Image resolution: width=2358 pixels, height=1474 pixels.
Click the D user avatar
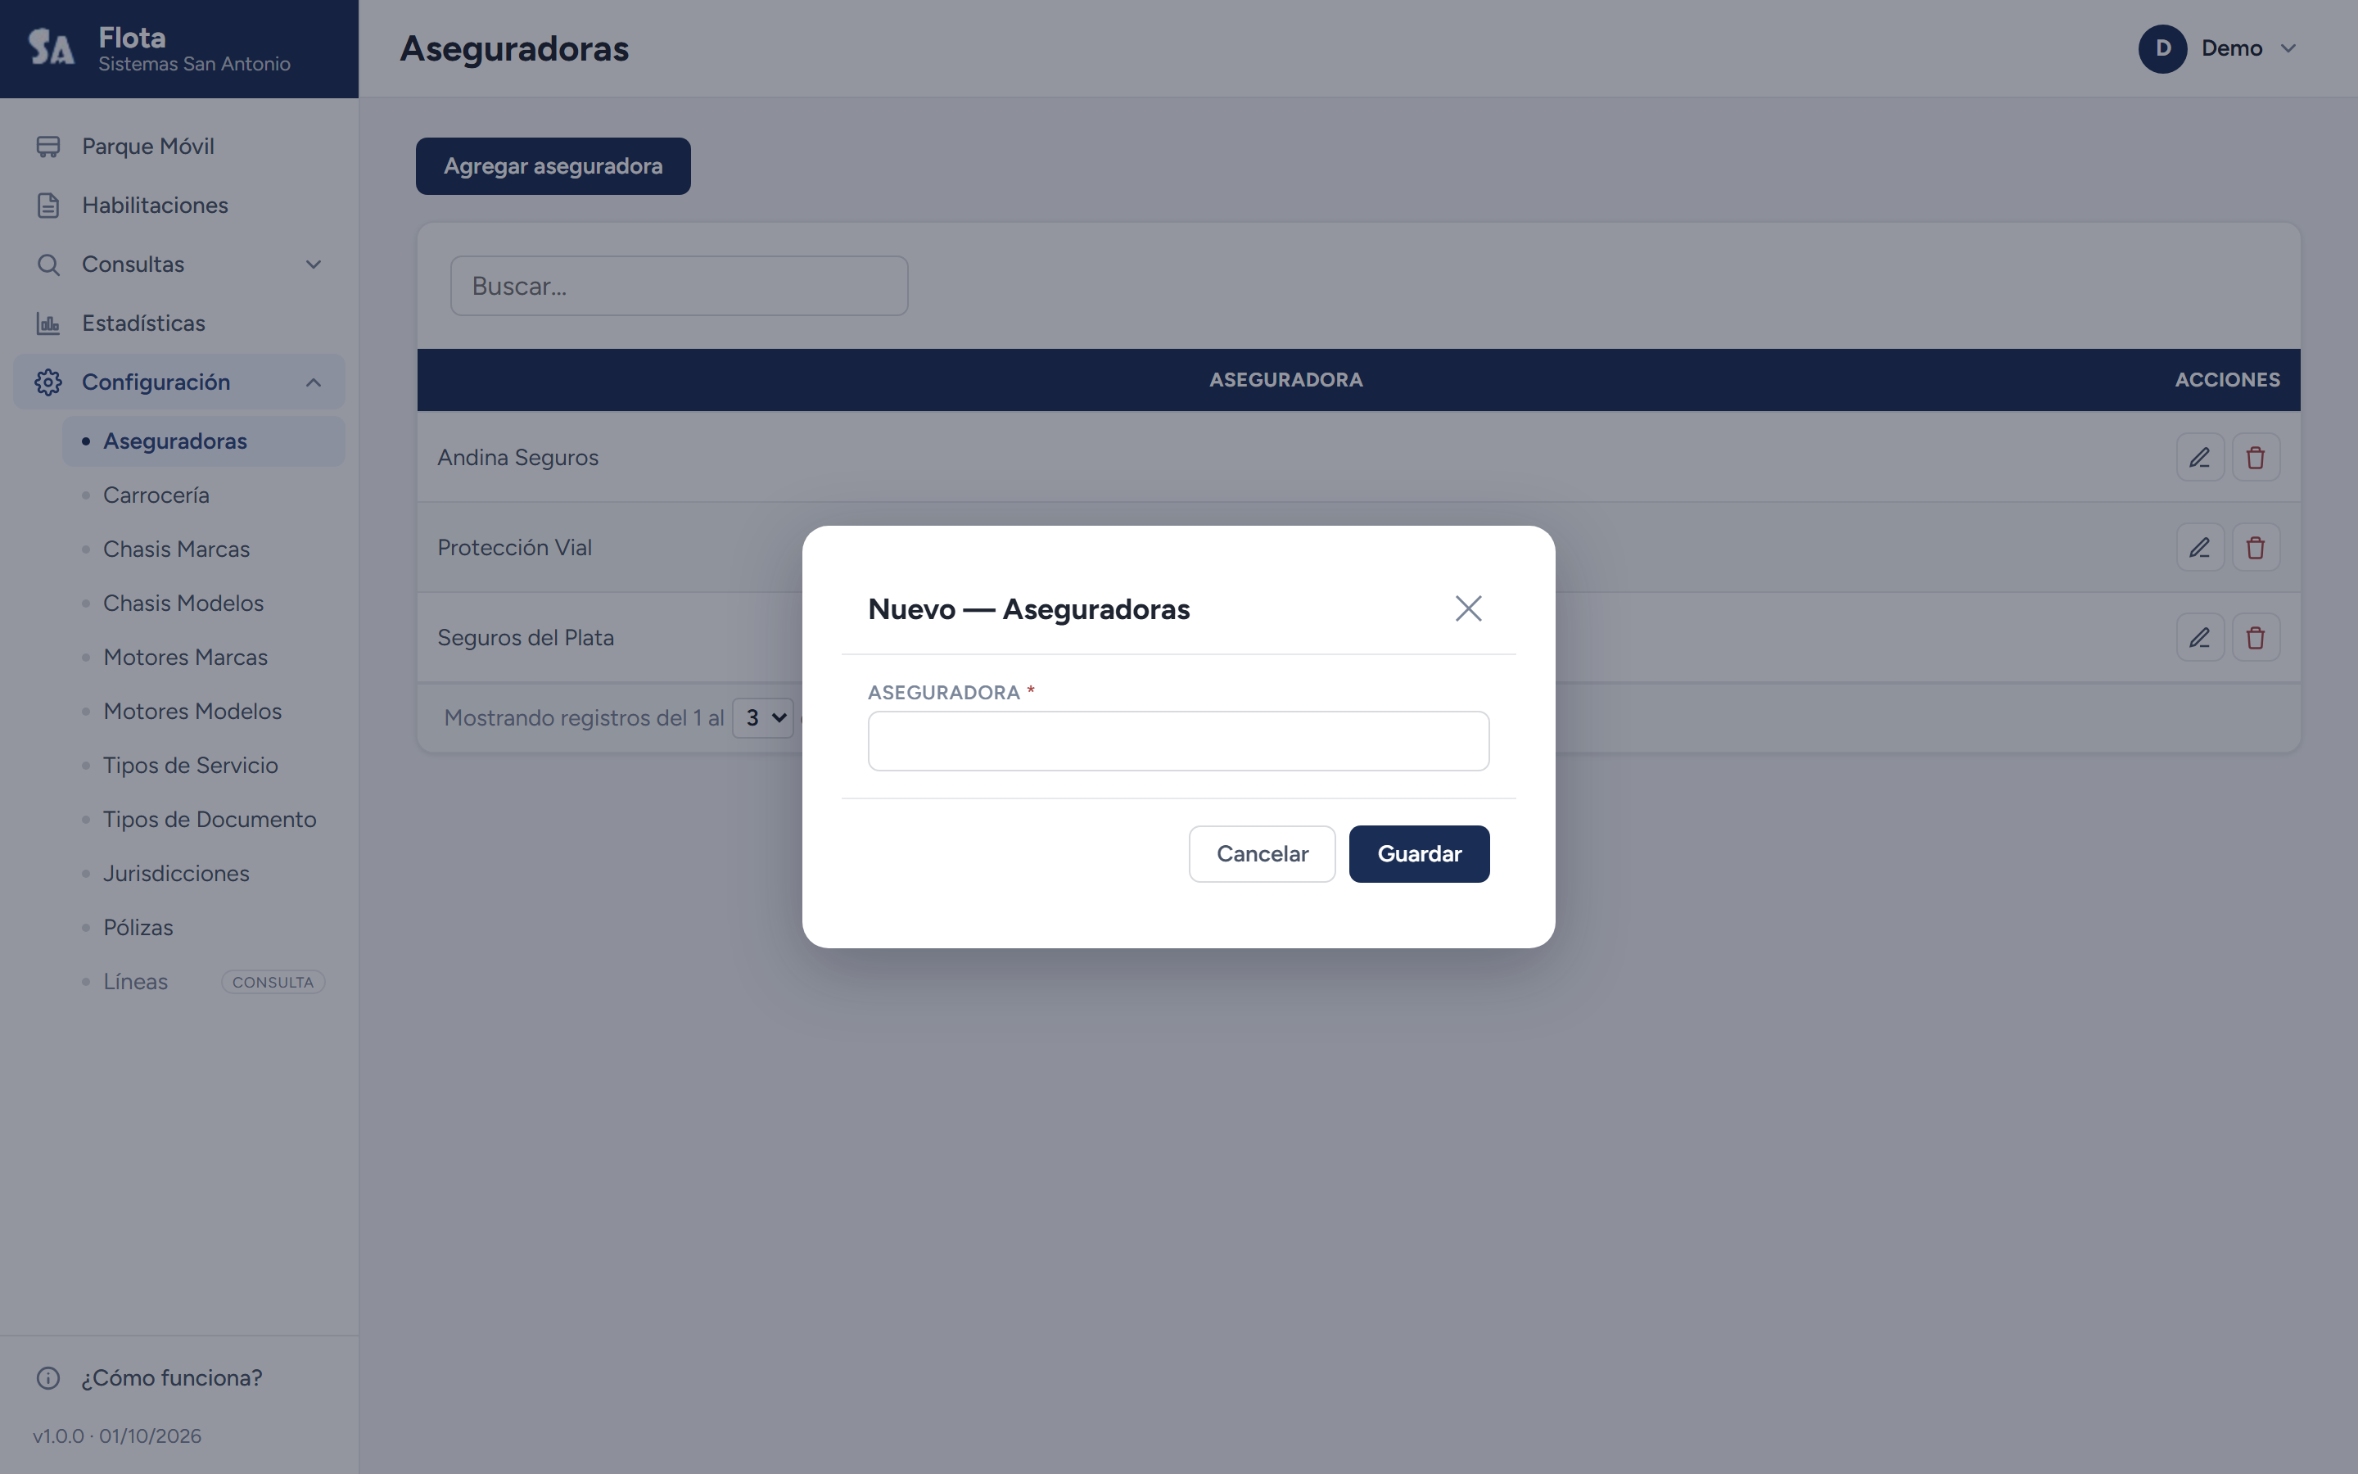click(2162, 49)
